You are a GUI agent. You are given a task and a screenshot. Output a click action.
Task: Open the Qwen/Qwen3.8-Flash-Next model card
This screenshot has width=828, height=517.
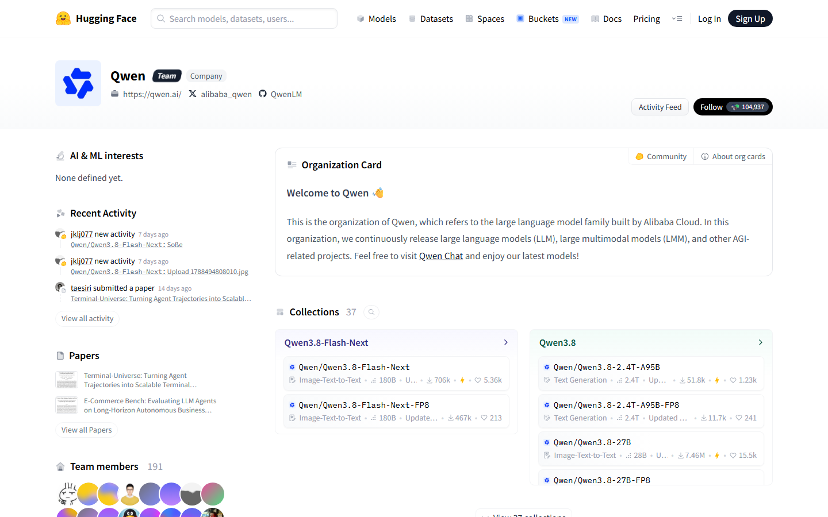(x=396, y=373)
